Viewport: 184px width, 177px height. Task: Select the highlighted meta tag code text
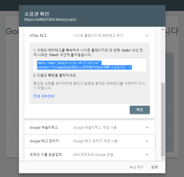tap(85, 65)
